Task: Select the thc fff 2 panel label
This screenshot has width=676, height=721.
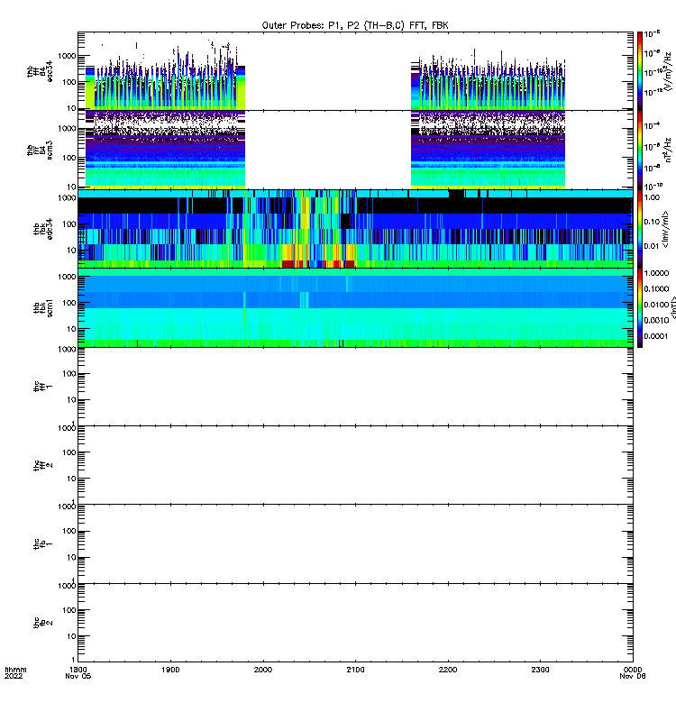Action: pyautogui.click(x=43, y=465)
